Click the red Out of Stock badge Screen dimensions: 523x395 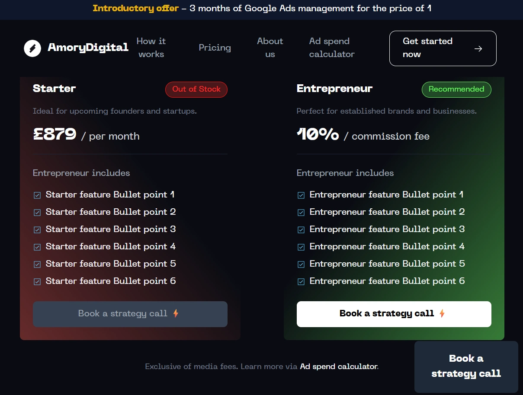(196, 89)
